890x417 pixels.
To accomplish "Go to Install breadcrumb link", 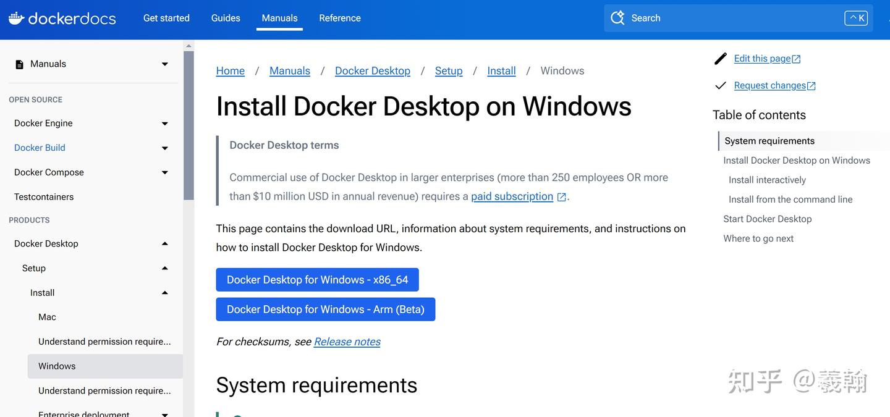I will (x=502, y=71).
